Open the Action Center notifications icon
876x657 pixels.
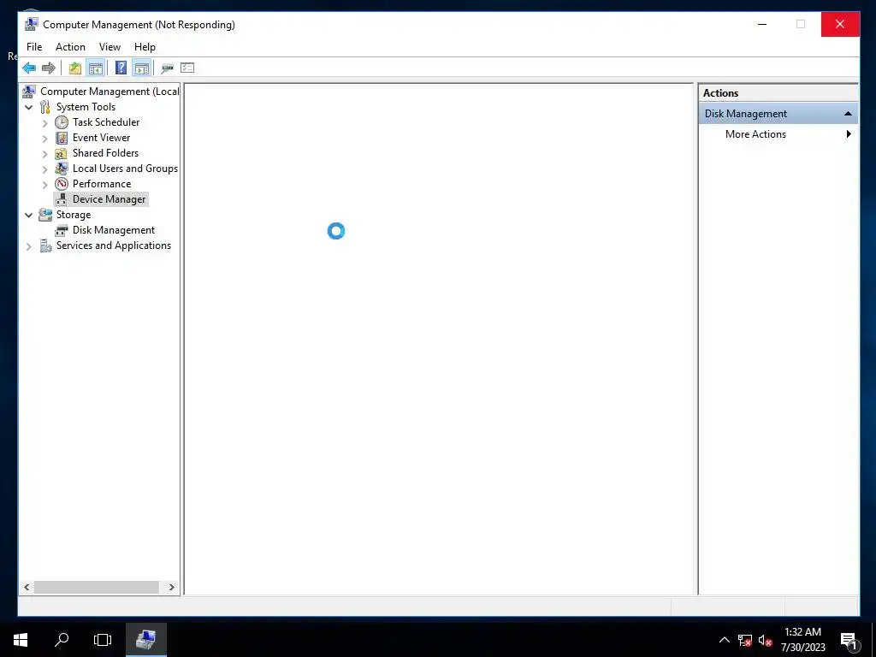click(x=849, y=640)
